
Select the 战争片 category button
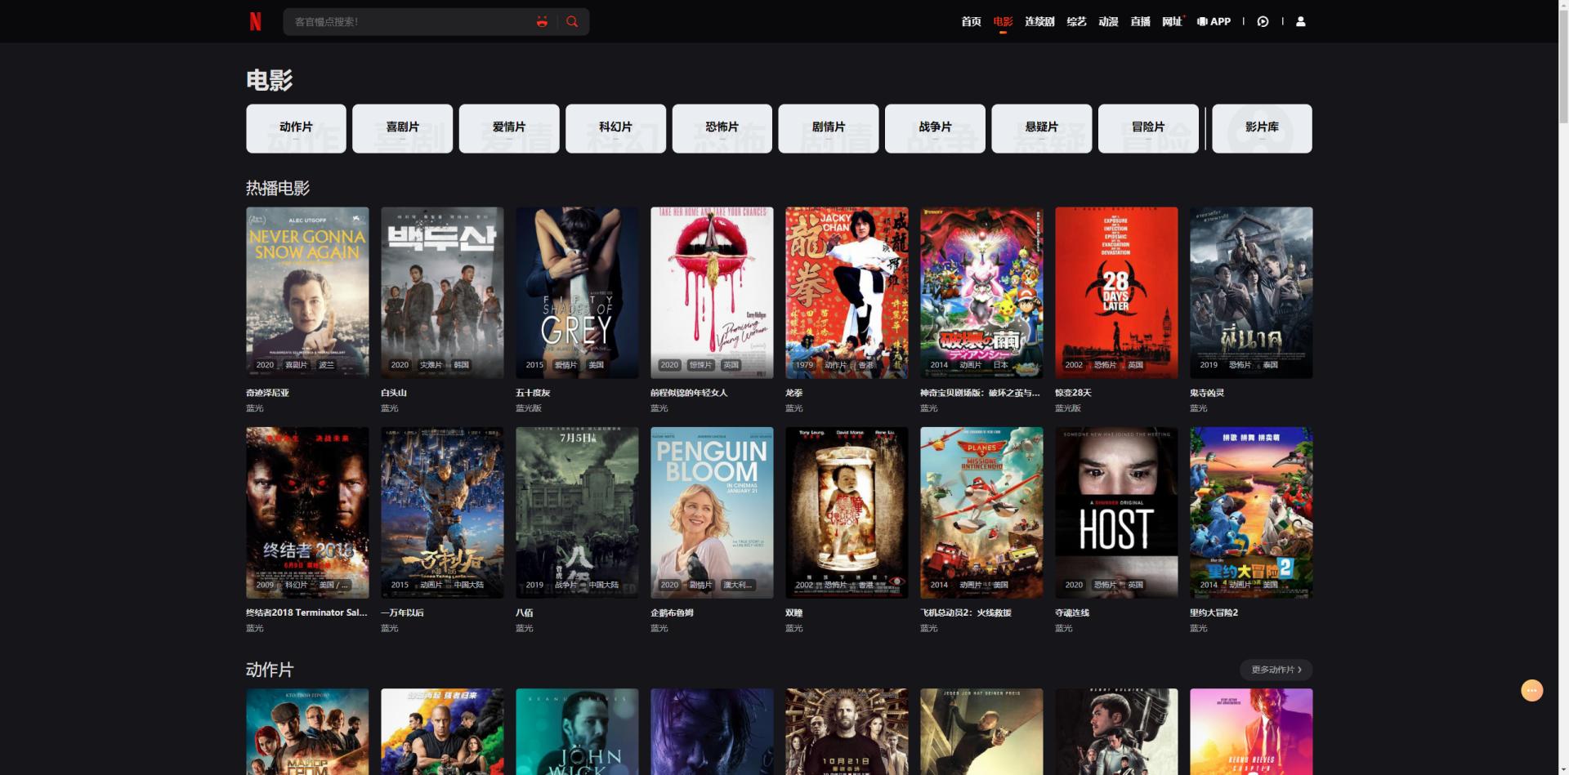tap(935, 128)
